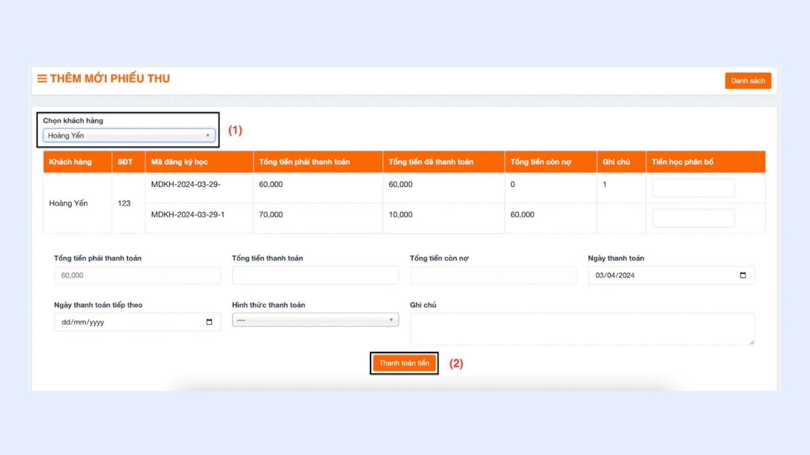Click the Hoàng Yến customer cell in the table
The width and height of the screenshot is (810, 455).
click(x=68, y=203)
